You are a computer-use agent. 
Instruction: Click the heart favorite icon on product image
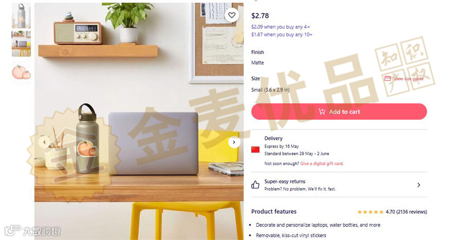click(x=232, y=15)
